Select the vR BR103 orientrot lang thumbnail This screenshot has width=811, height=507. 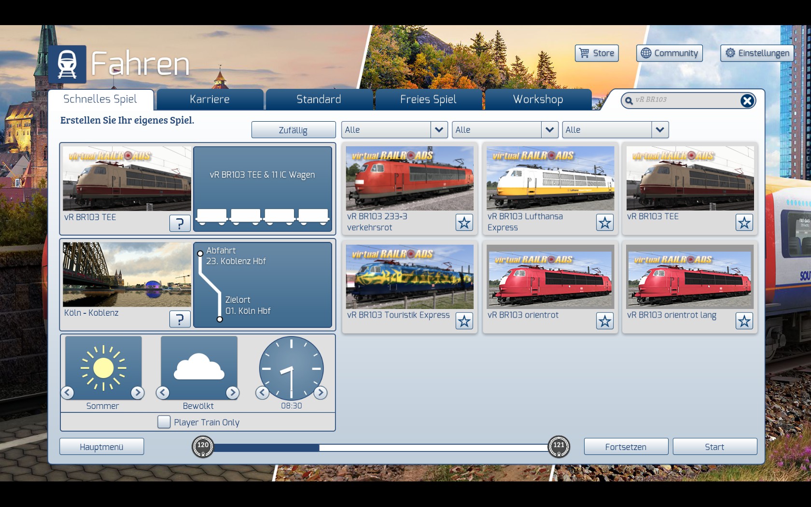pyautogui.click(x=690, y=277)
